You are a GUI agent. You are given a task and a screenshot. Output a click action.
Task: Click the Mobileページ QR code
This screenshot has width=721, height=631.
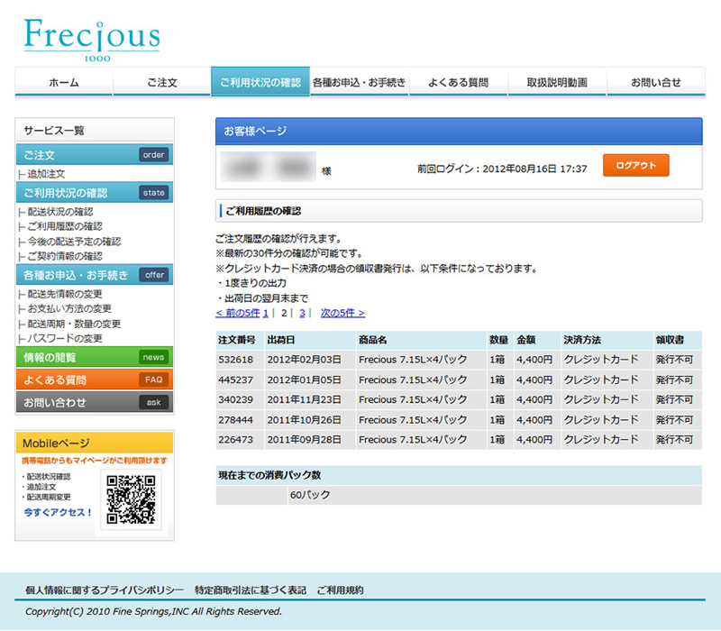coord(131,500)
